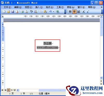Close the document with menu-bar X
The height and width of the screenshot is (96, 104).
(102, 7)
